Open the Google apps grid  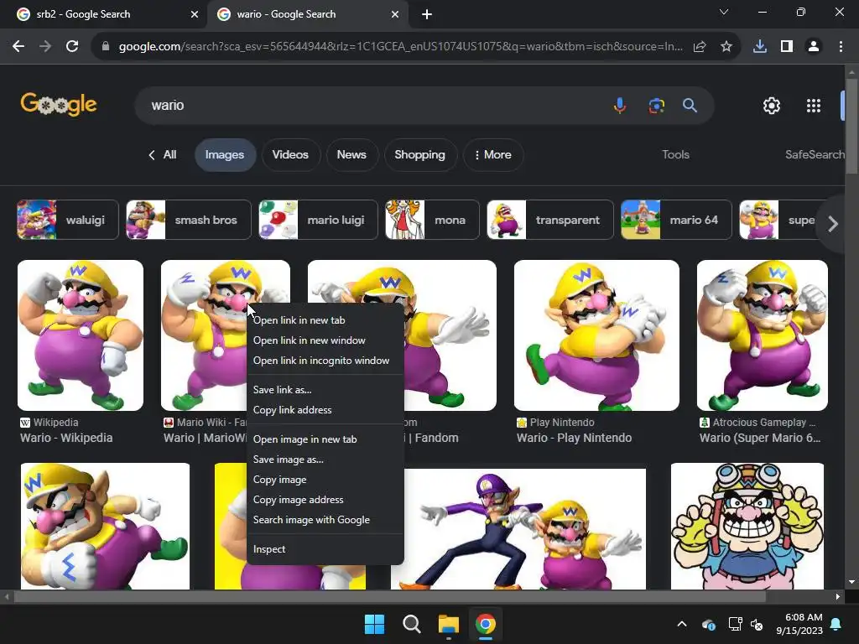point(814,105)
